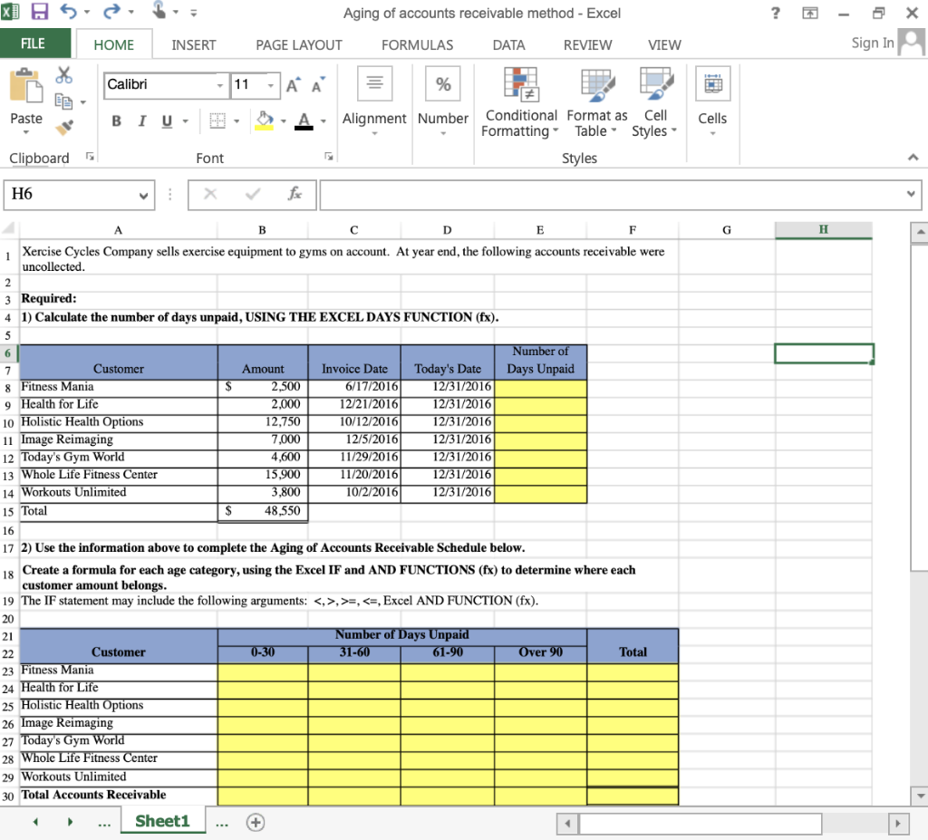
Task: Click in the formula bar input
Action: point(612,195)
